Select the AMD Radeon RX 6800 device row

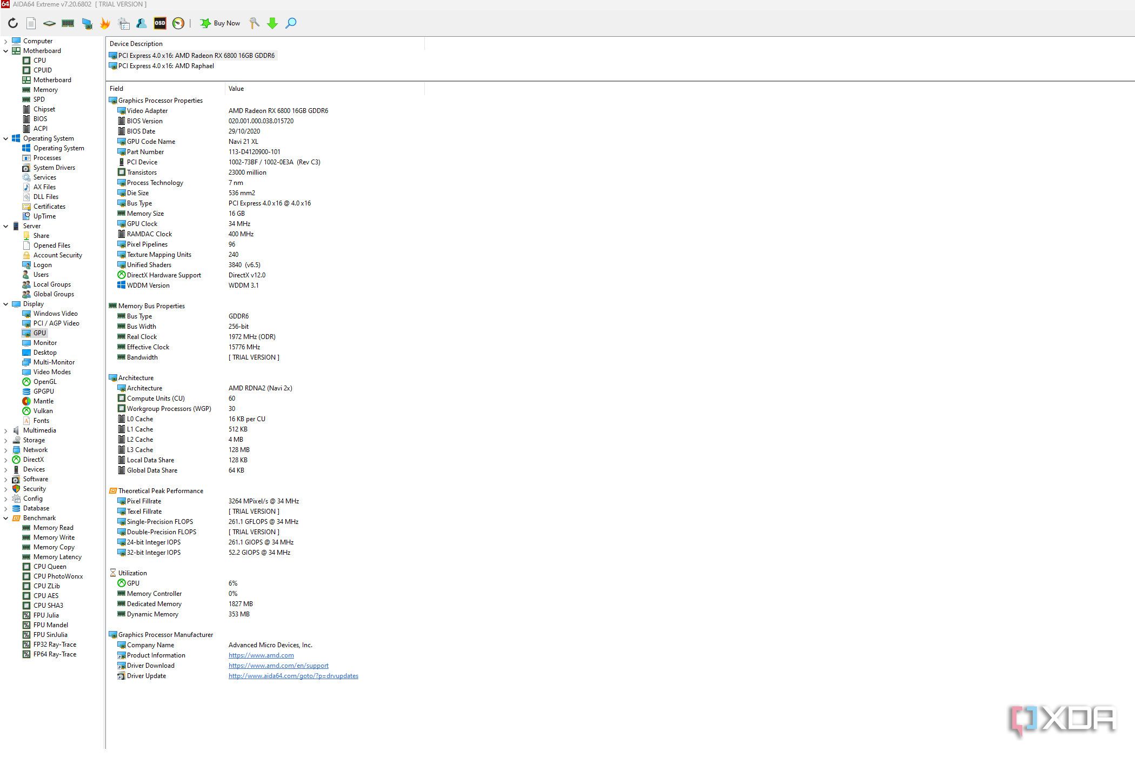192,56
